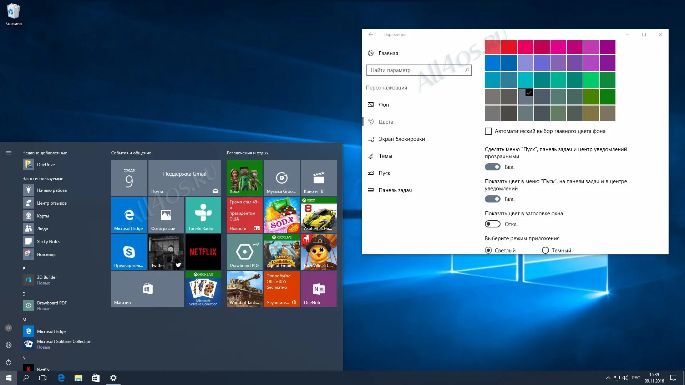Viewport: 685px width, 385px height.
Task: Select Экран блокировки in Settings sidebar
Action: [x=401, y=139]
